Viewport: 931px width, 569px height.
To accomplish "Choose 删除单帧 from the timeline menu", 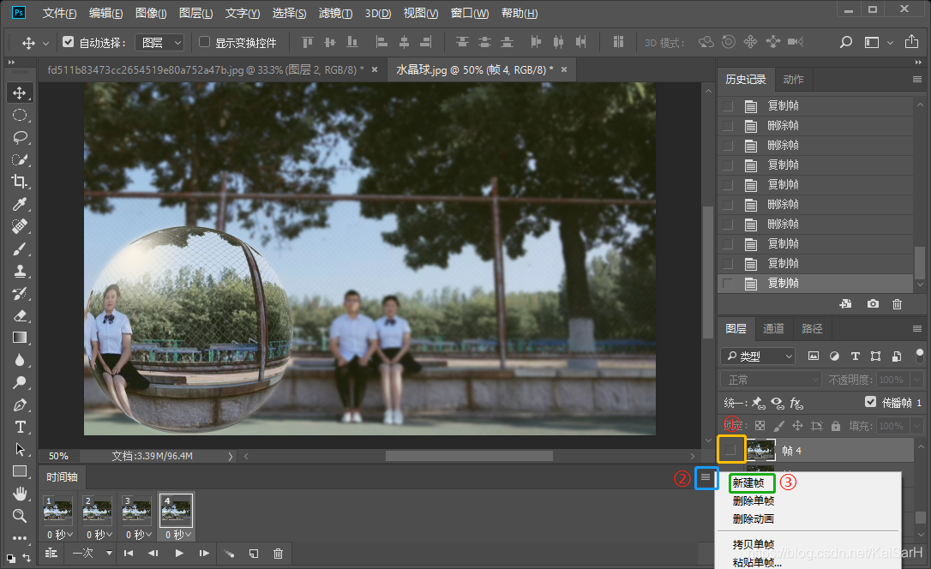I will point(753,501).
